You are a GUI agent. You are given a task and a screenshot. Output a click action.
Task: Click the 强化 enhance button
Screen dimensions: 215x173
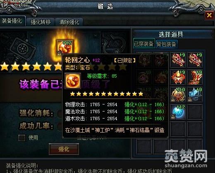point(64,149)
